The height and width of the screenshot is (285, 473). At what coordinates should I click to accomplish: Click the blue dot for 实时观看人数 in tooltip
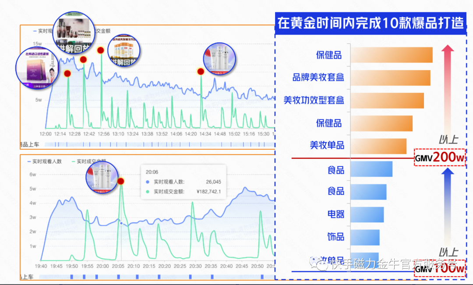pos(148,181)
